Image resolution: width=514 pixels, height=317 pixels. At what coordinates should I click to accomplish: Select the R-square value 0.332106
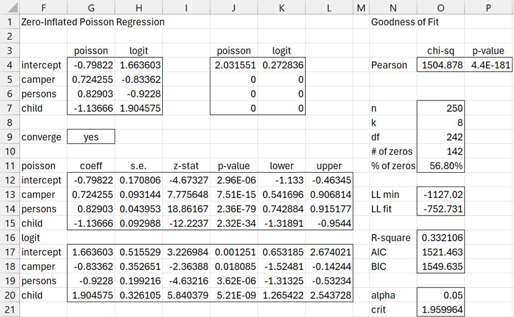442,238
